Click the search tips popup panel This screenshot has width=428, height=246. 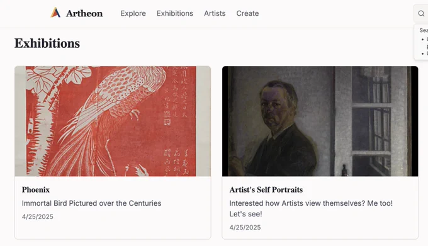click(421, 42)
